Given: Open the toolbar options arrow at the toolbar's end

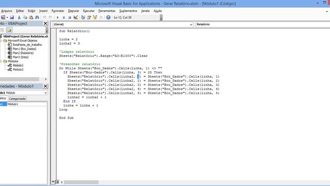Looking at the screenshot, I should pyautogui.click(x=161, y=18).
